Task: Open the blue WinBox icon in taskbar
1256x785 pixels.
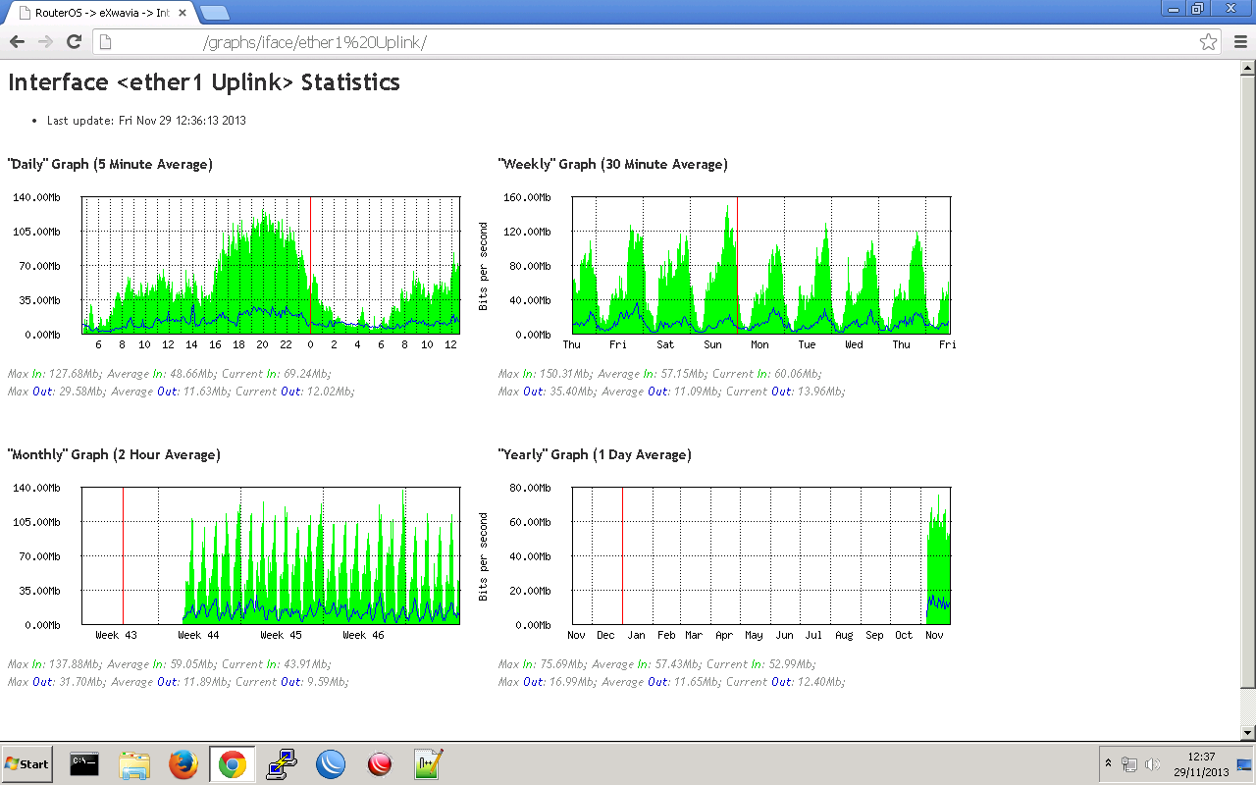Action: pos(331,763)
